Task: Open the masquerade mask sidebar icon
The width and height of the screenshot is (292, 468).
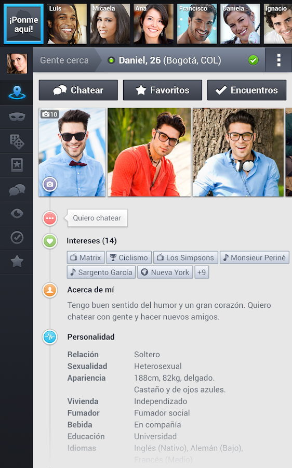Action: [17, 116]
